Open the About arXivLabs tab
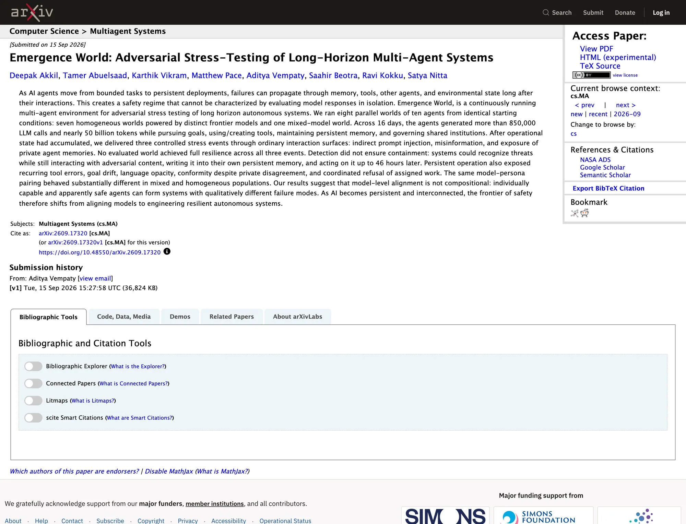 [x=297, y=317]
